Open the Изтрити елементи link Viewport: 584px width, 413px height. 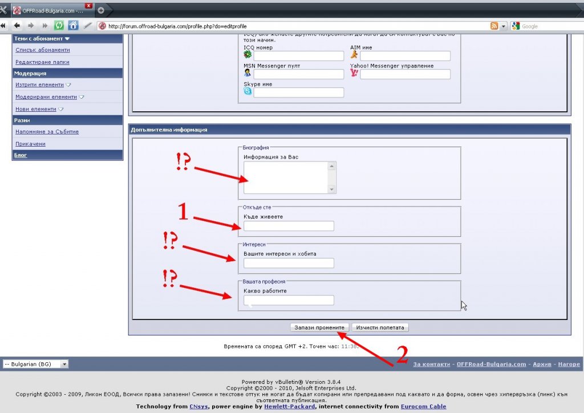[39, 84]
